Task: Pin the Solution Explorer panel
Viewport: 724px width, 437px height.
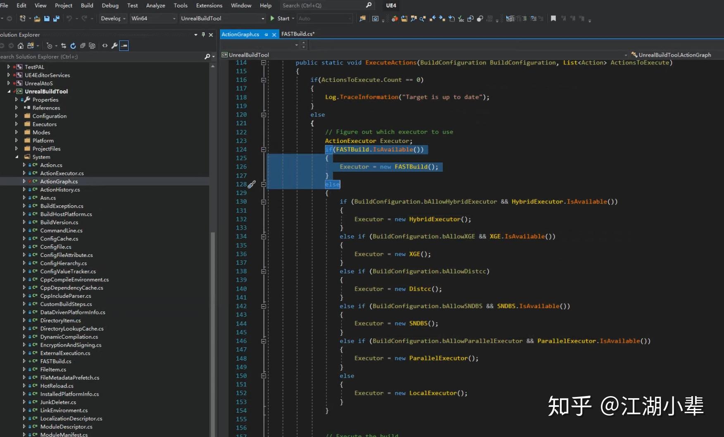Action: click(203, 35)
